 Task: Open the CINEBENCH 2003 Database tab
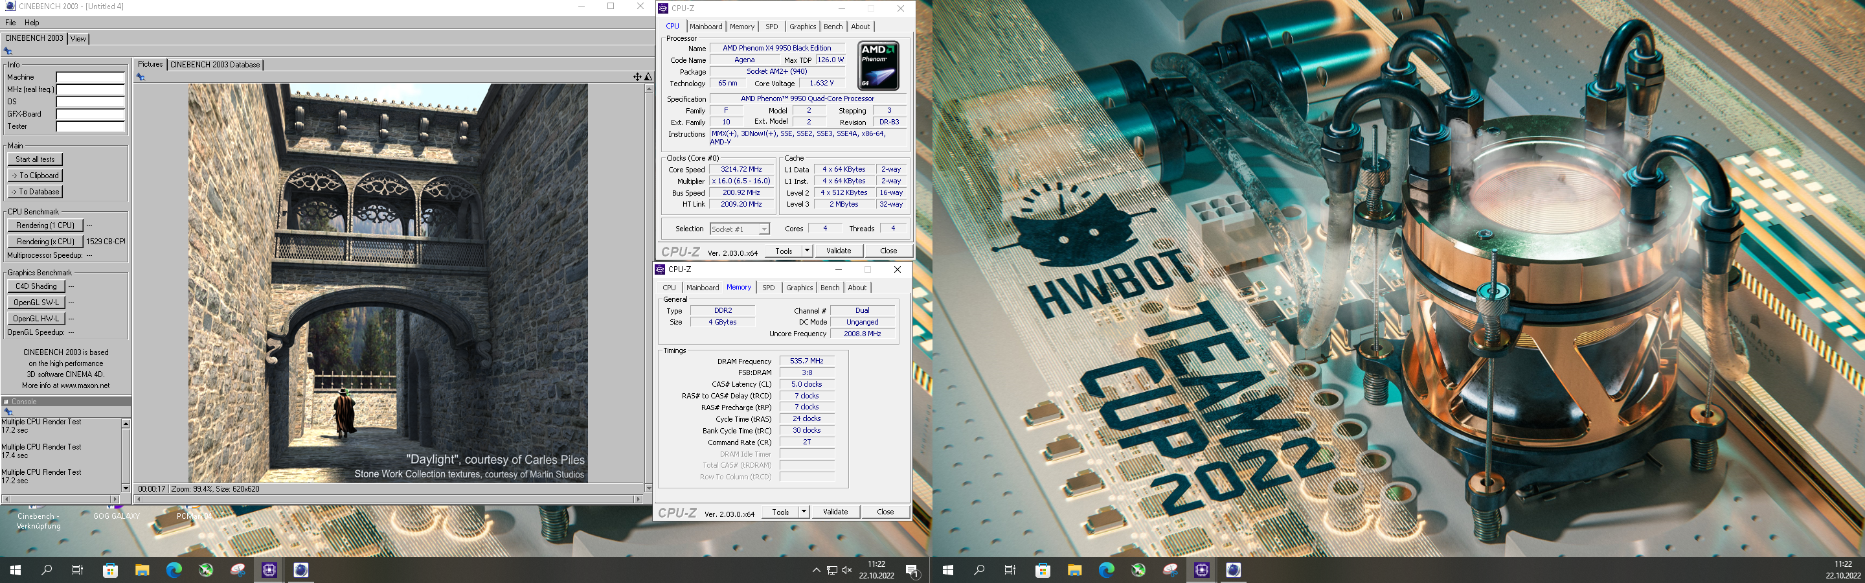pos(215,65)
